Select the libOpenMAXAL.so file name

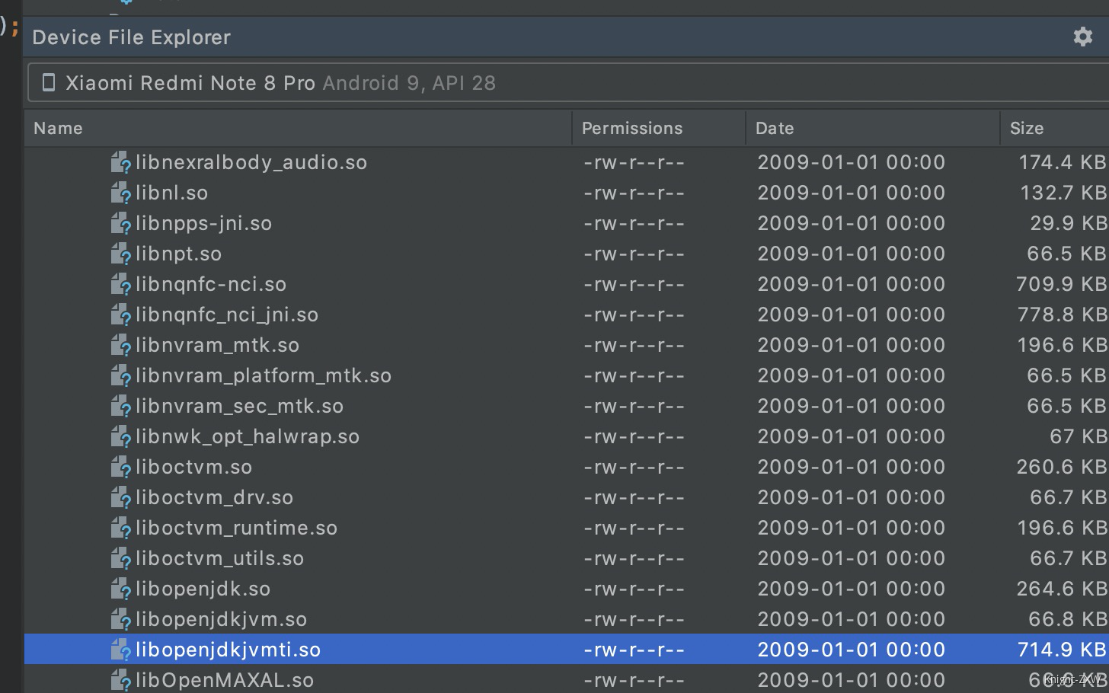click(x=225, y=680)
